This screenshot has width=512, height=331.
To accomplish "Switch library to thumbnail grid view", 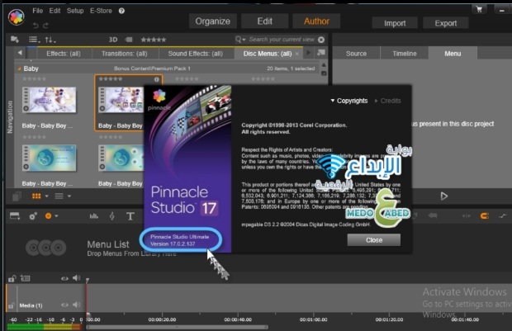I will pyautogui.click(x=36, y=196).
